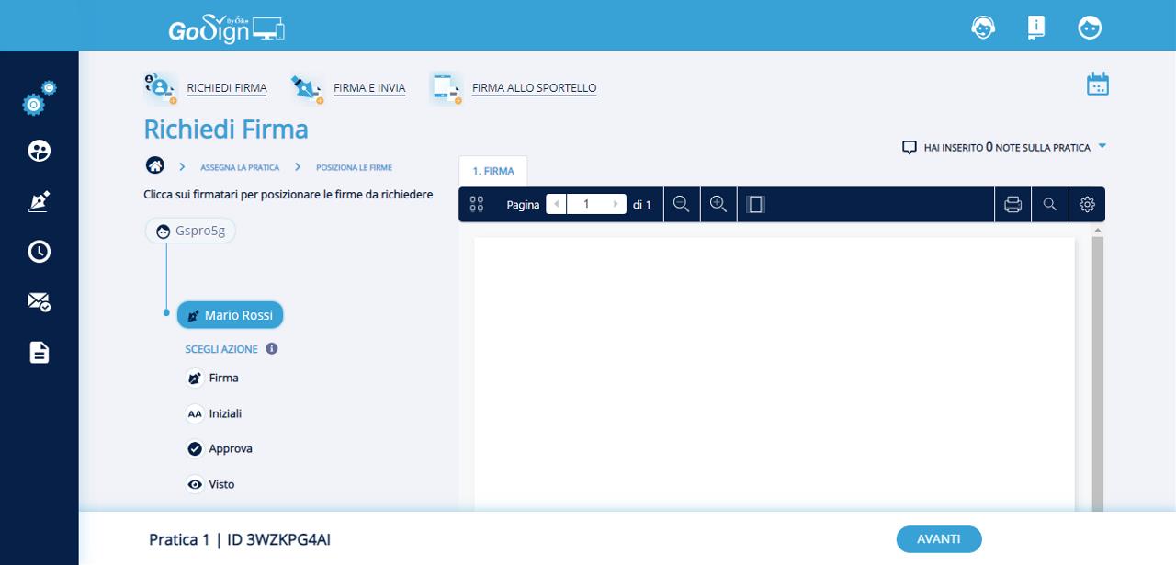Switch to the 1. FIRMA tab
Image resolution: width=1176 pixels, height=565 pixels.
click(493, 171)
